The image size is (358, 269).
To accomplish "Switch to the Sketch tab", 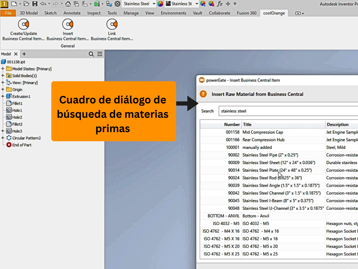I will point(50,13).
